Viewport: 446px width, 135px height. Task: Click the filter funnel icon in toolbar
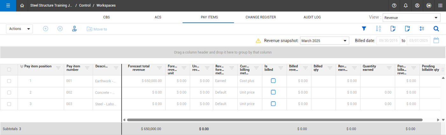click(x=364, y=29)
